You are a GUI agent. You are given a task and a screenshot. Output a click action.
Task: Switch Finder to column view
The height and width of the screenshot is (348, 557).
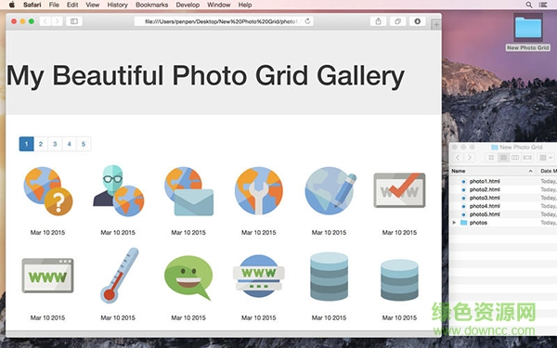[x=515, y=158]
